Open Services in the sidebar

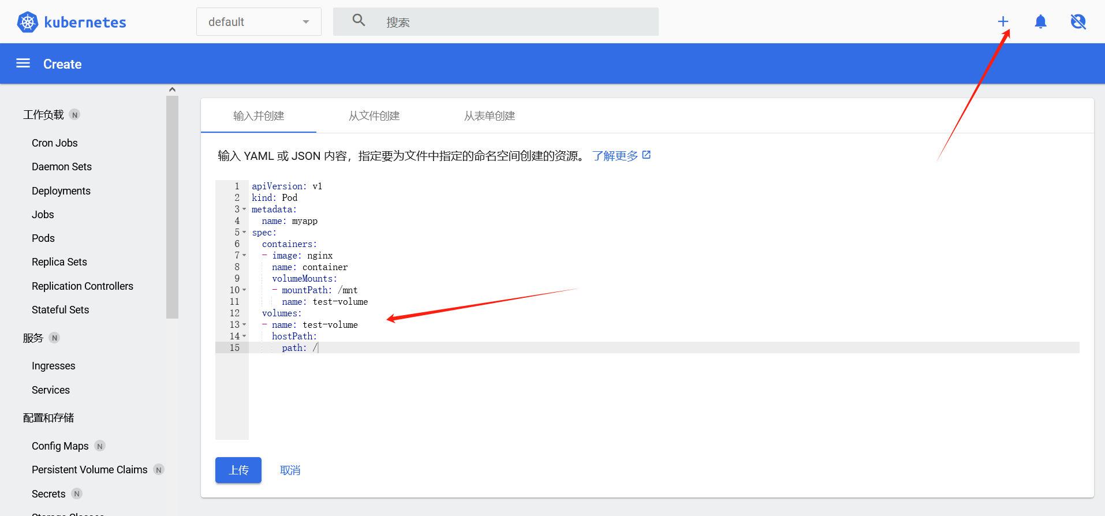51,390
